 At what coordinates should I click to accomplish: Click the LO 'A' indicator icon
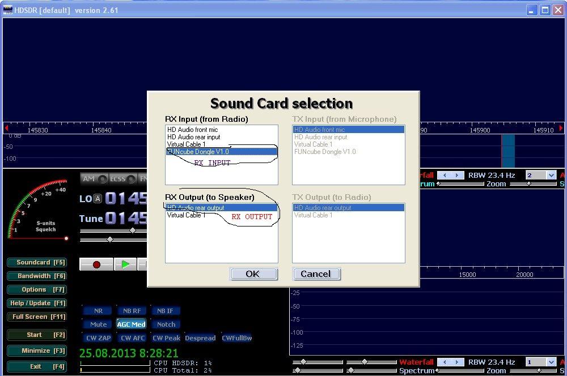pyautogui.click(x=98, y=199)
